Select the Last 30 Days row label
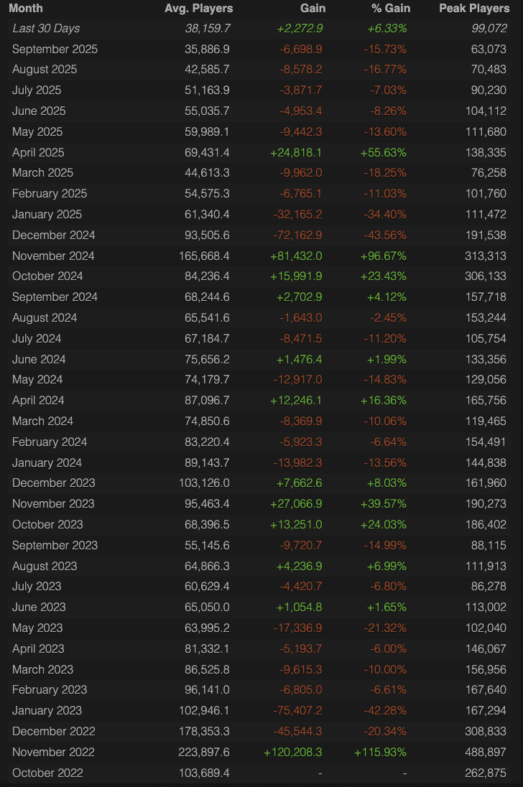Viewport: 523px width, 787px height. pos(46,29)
